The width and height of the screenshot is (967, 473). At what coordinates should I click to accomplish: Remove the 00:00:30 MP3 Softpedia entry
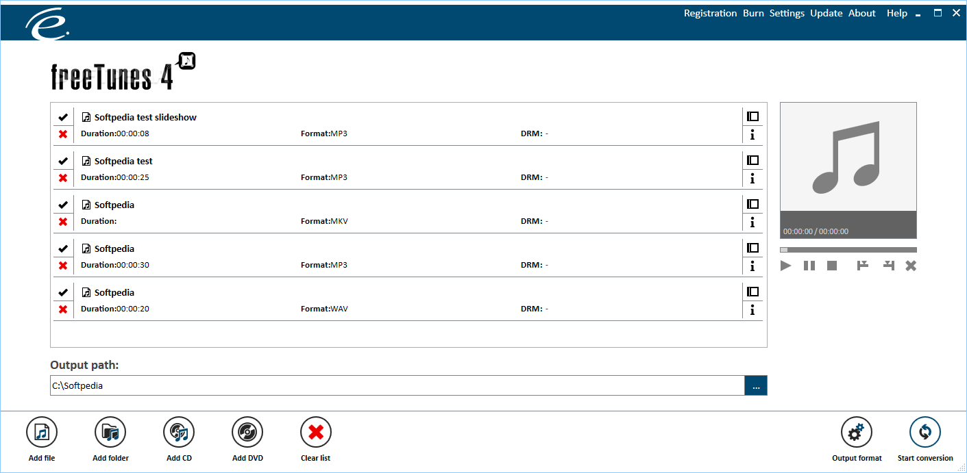(x=63, y=266)
